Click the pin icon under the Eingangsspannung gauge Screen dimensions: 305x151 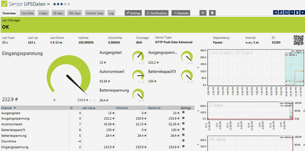click(x=91, y=101)
